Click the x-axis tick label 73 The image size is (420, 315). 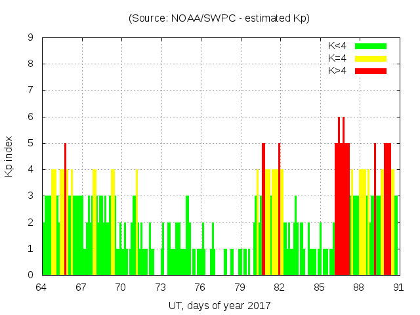tap(160, 287)
